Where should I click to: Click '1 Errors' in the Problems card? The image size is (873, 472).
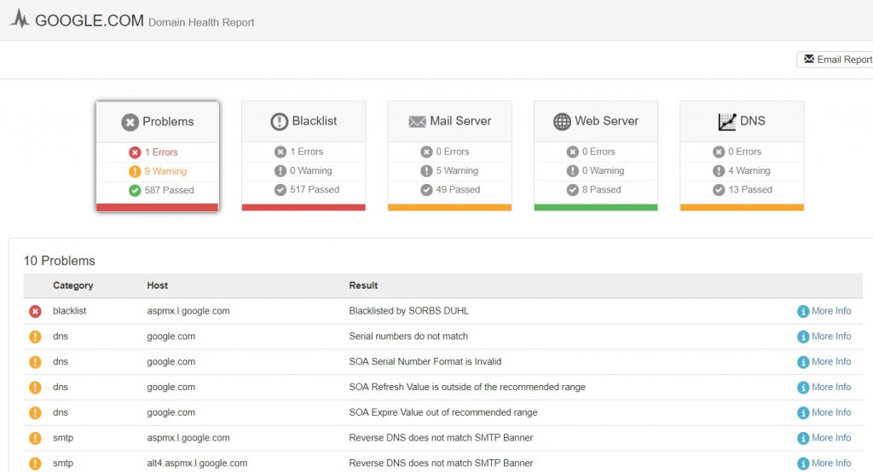(161, 152)
